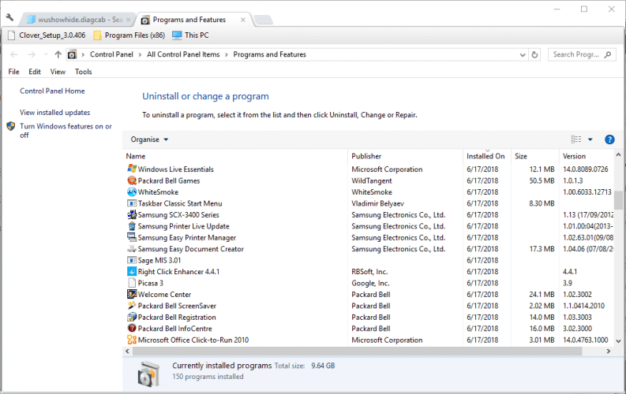
Task: Click the horizontal scrollbar thumb
Action: pos(358,351)
